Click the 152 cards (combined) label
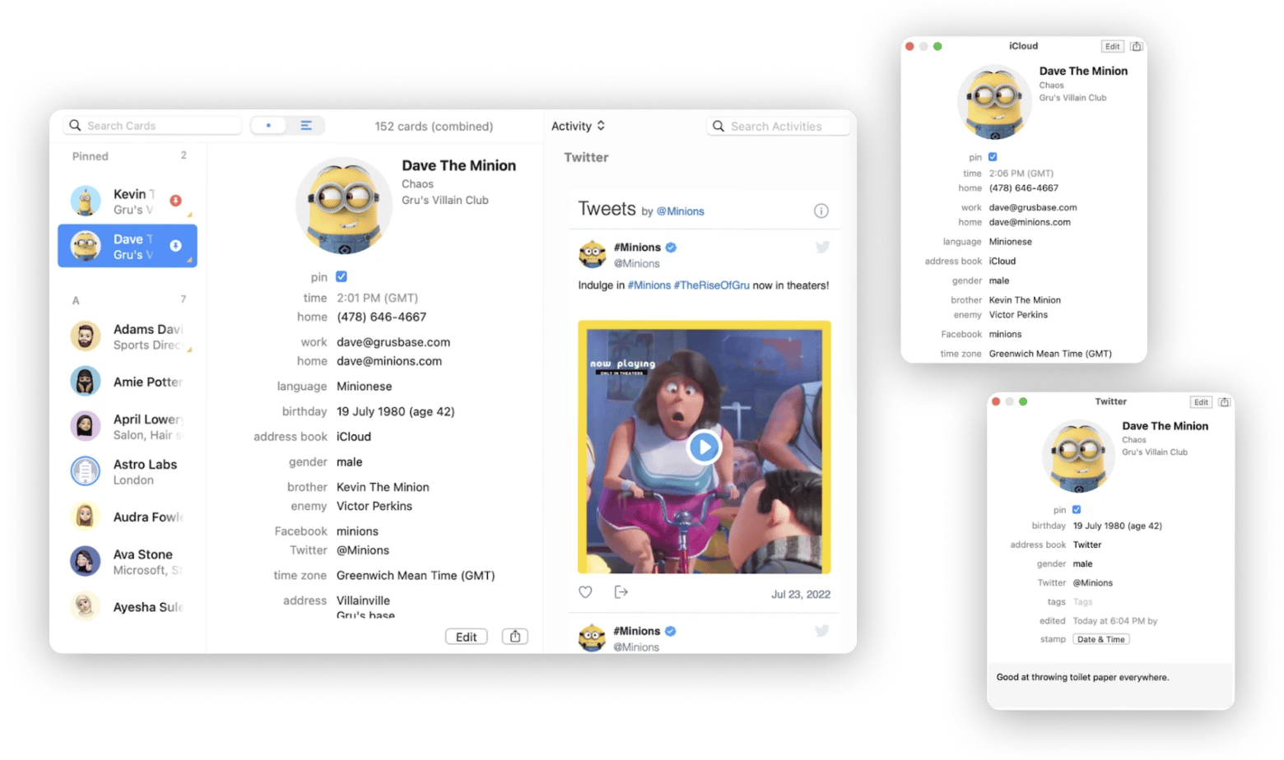 pyautogui.click(x=434, y=127)
